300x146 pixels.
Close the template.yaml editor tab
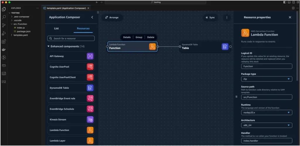[88, 8]
